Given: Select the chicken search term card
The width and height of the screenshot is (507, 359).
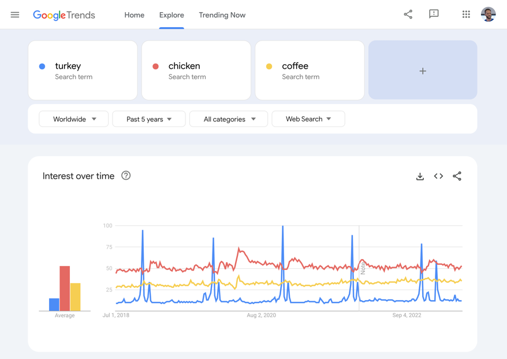Looking at the screenshot, I should pos(196,70).
